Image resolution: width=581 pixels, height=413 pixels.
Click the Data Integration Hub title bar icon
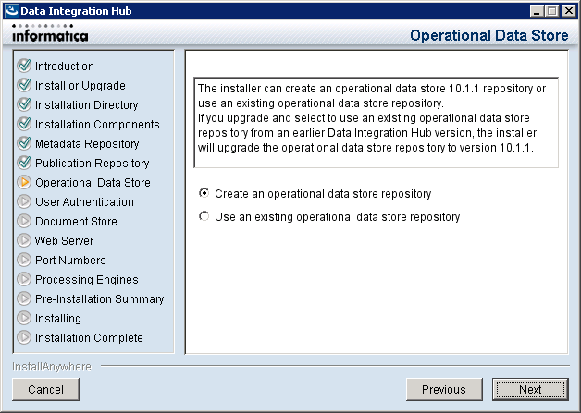[x=11, y=11]
